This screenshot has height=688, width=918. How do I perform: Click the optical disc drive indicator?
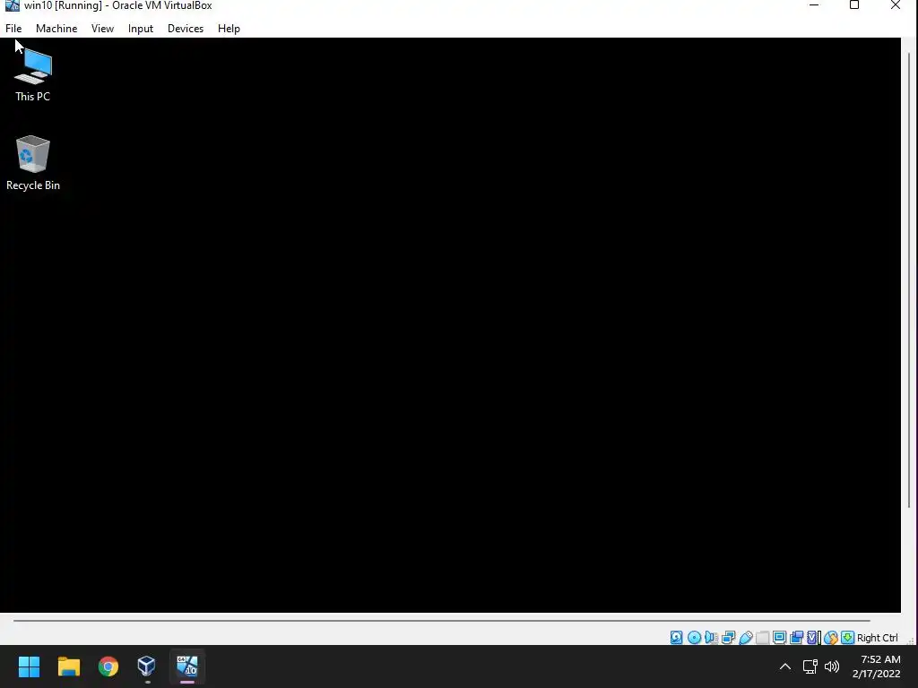pos(695,638)
